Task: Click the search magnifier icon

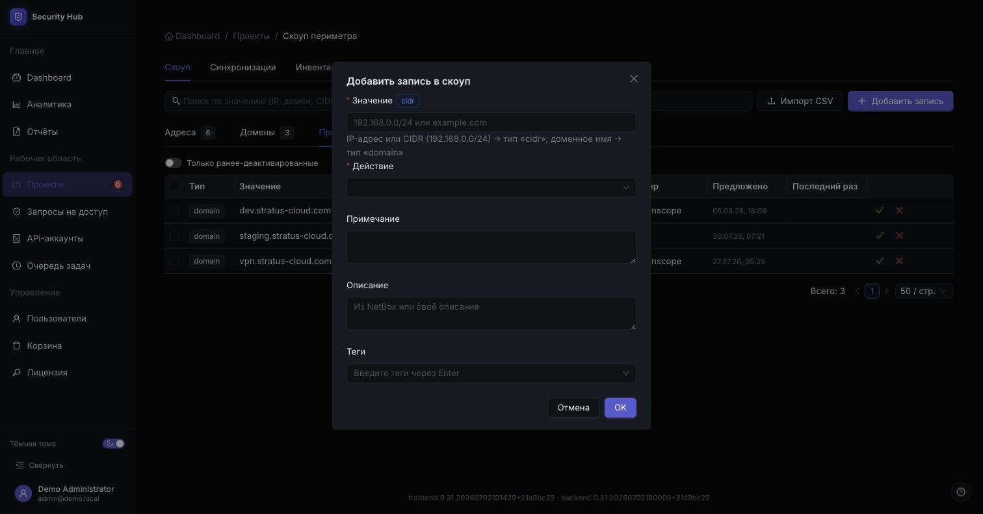Action: click(176, 101)
